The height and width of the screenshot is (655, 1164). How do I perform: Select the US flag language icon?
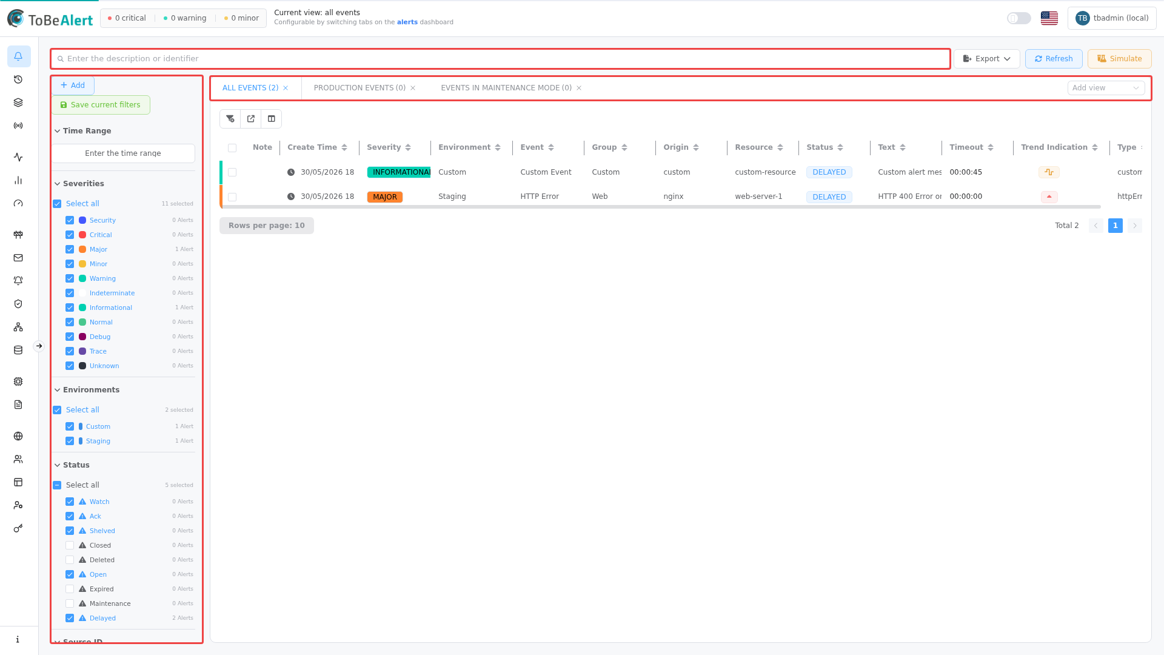coord(1049,18)
